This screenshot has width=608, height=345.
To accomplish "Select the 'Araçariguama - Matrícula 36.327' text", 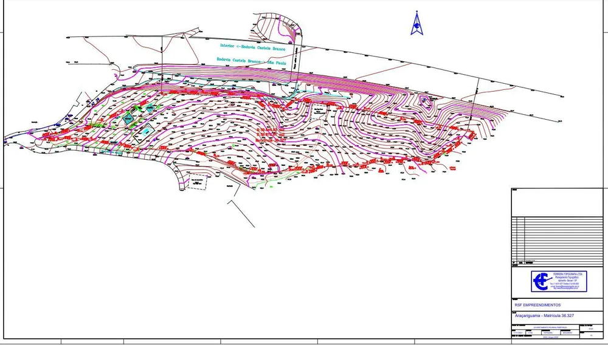I will (x=544, y=316).
